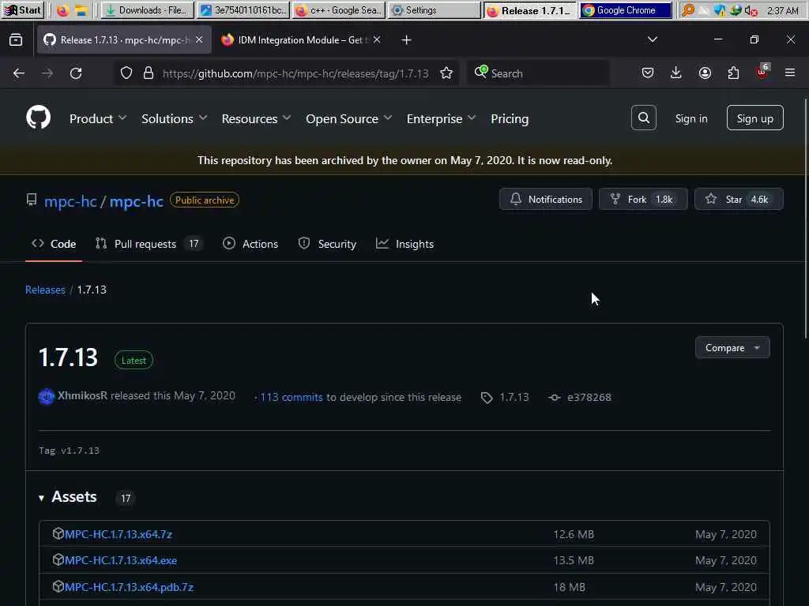This screenshot has height=606, width=809.
Task: Switch to the Pull requests tab
Action: (x=149, y=244)
